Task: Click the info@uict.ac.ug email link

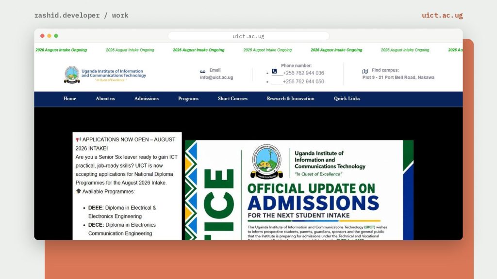Action: click(x=216, y=77)
